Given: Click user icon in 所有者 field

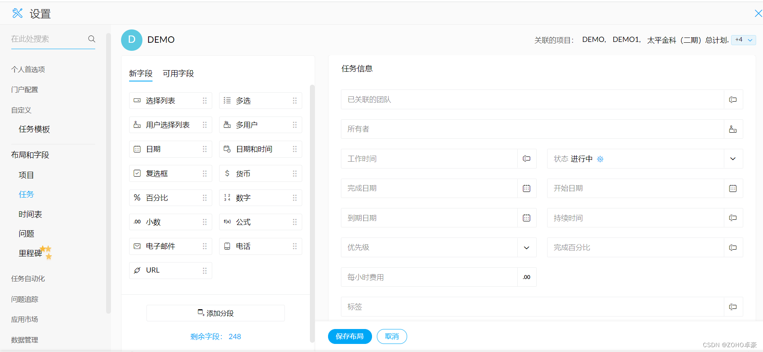Looking at the screenshot, I should pos(733,129).
